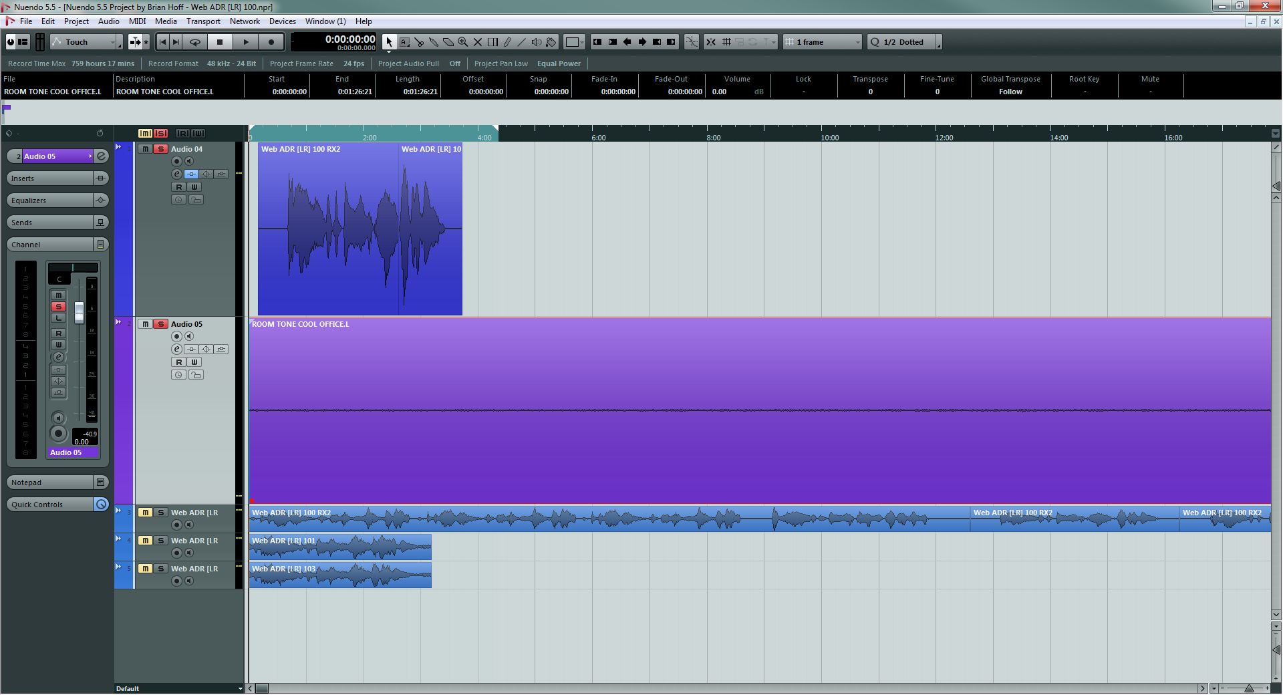
Task: Click the Sends bypass icon in inspector
Action: tap(101, 223)
